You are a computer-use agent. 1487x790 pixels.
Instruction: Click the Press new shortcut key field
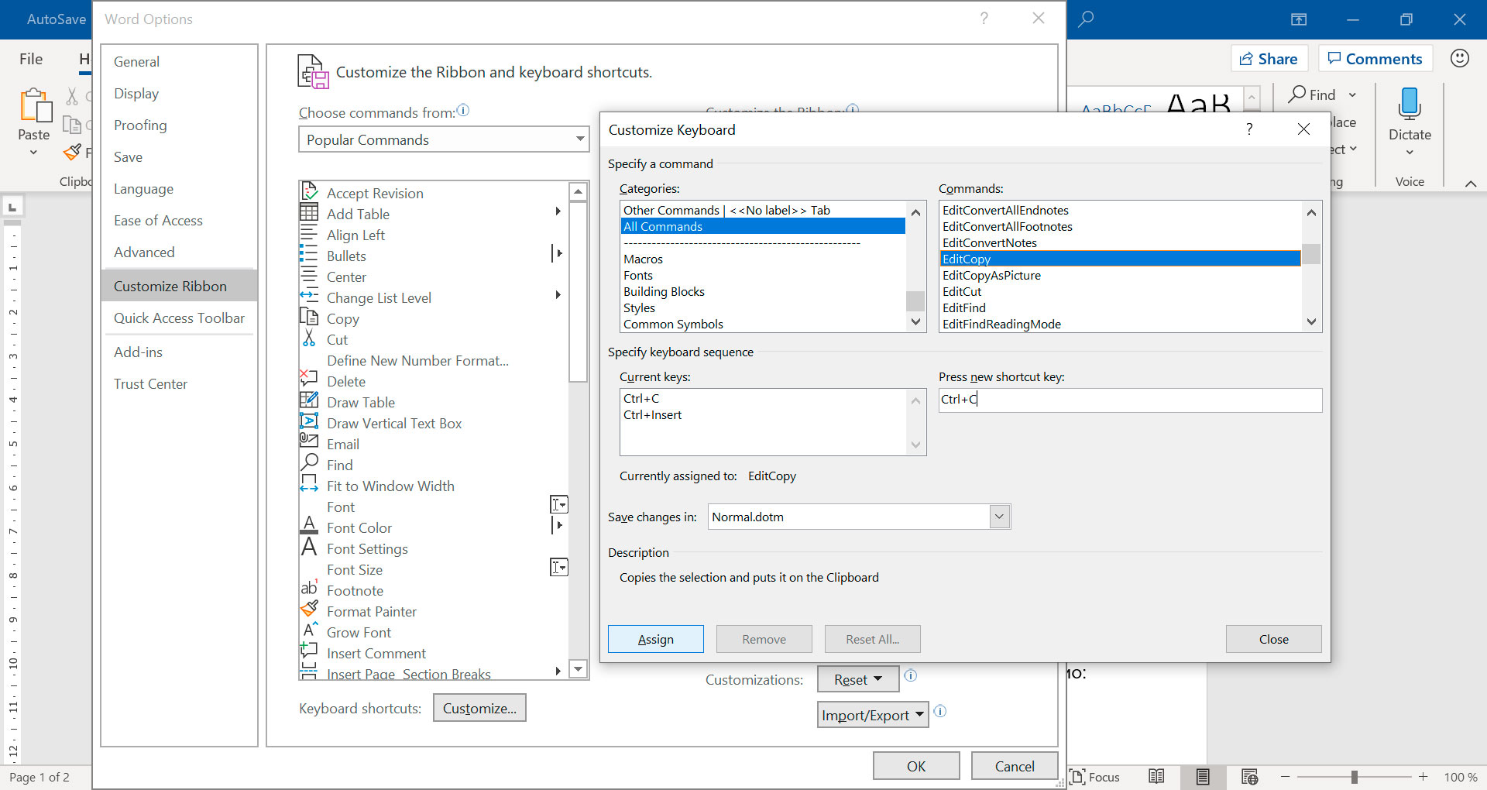(1130, 400)
